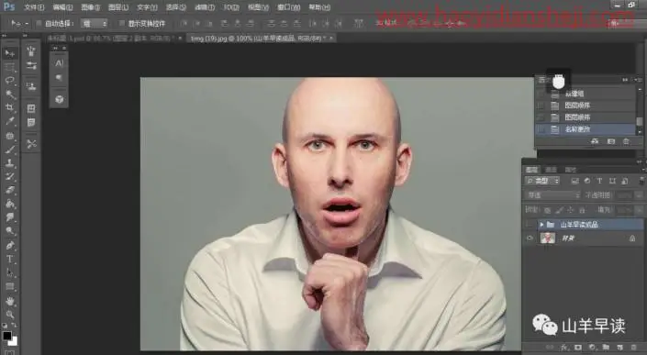Select the Quick Selection tool
This screenshot has height=355, width=647.
(x=9, y=94)
